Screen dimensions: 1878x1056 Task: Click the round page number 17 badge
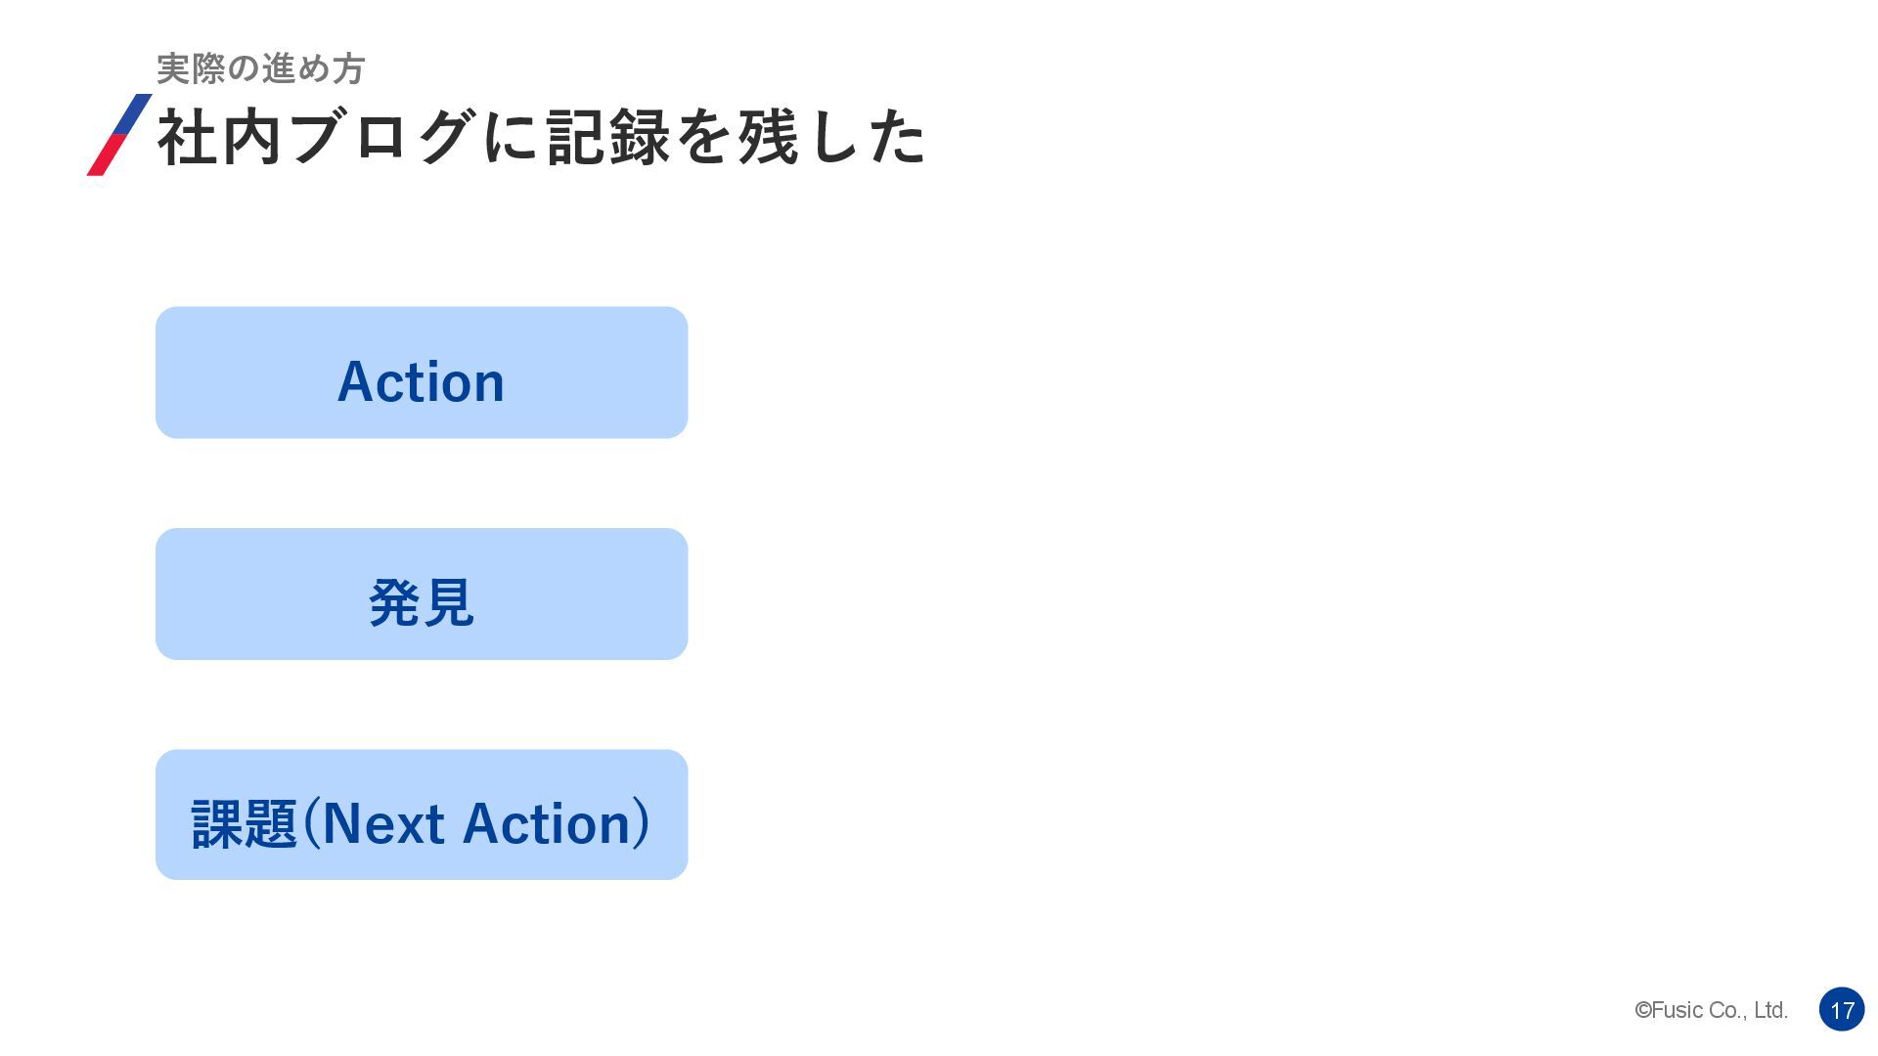click(x=1842, y=1009)
